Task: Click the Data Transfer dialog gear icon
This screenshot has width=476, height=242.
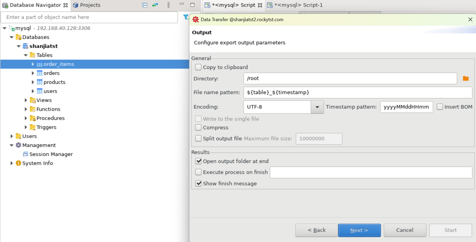Action: point(196,20)
